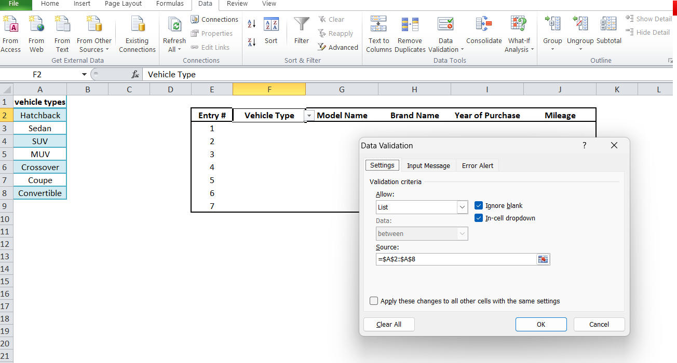Image resolution: width=677 pixels, height=363 pixels.
Task: Click the Clear All button
Action: tap(389, 324)
